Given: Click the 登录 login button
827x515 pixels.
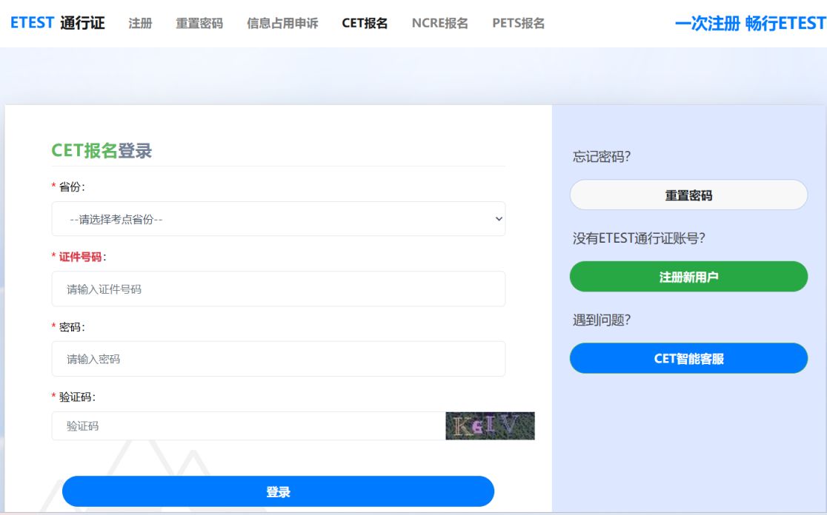Looking at the screenshot, I should tap(279, 491).
